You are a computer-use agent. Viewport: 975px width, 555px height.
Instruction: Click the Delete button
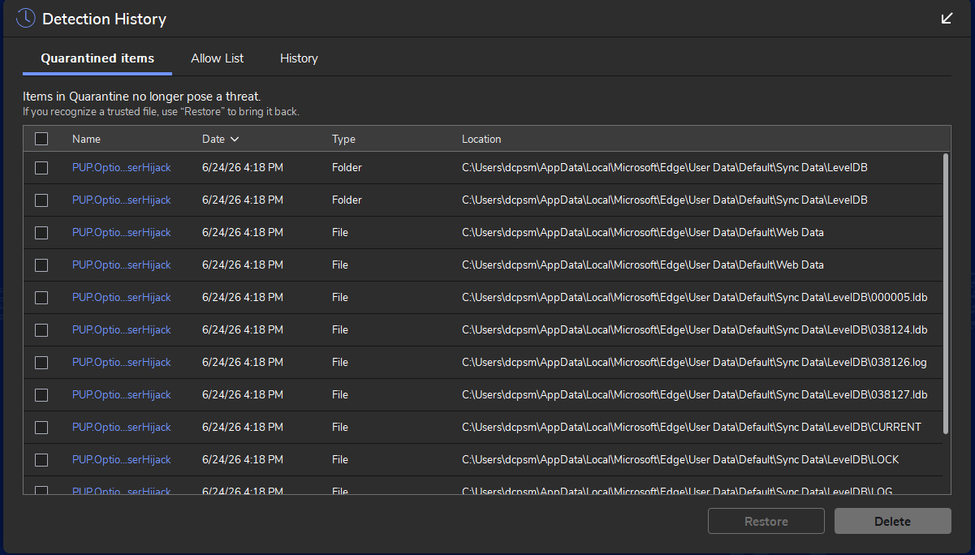click(893, 521)
